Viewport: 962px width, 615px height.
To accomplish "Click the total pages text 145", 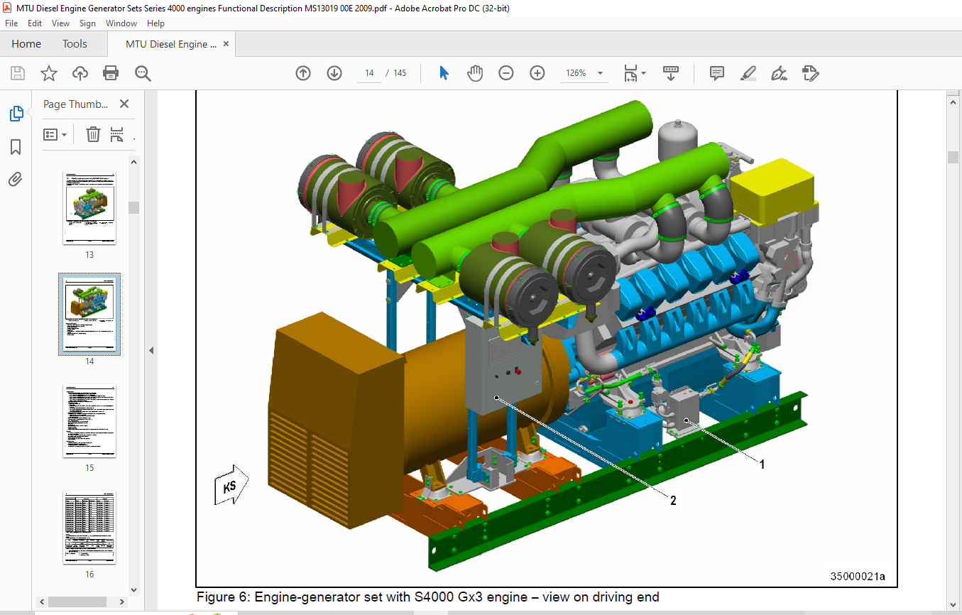I will click(x=400, y=73).
